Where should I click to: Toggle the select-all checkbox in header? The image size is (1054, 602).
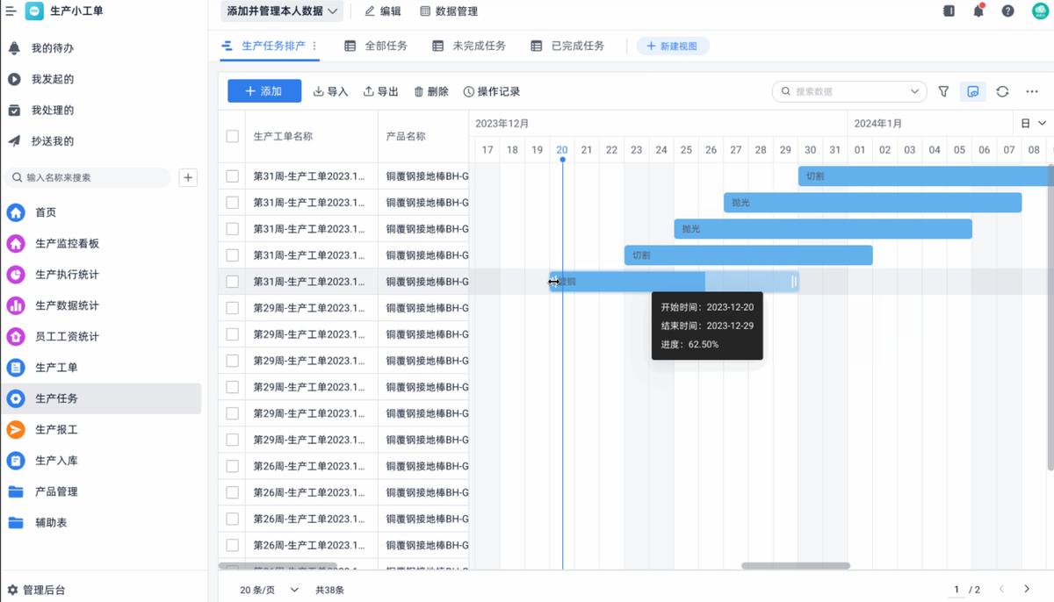pyautogui.click(x=232, y=136)
